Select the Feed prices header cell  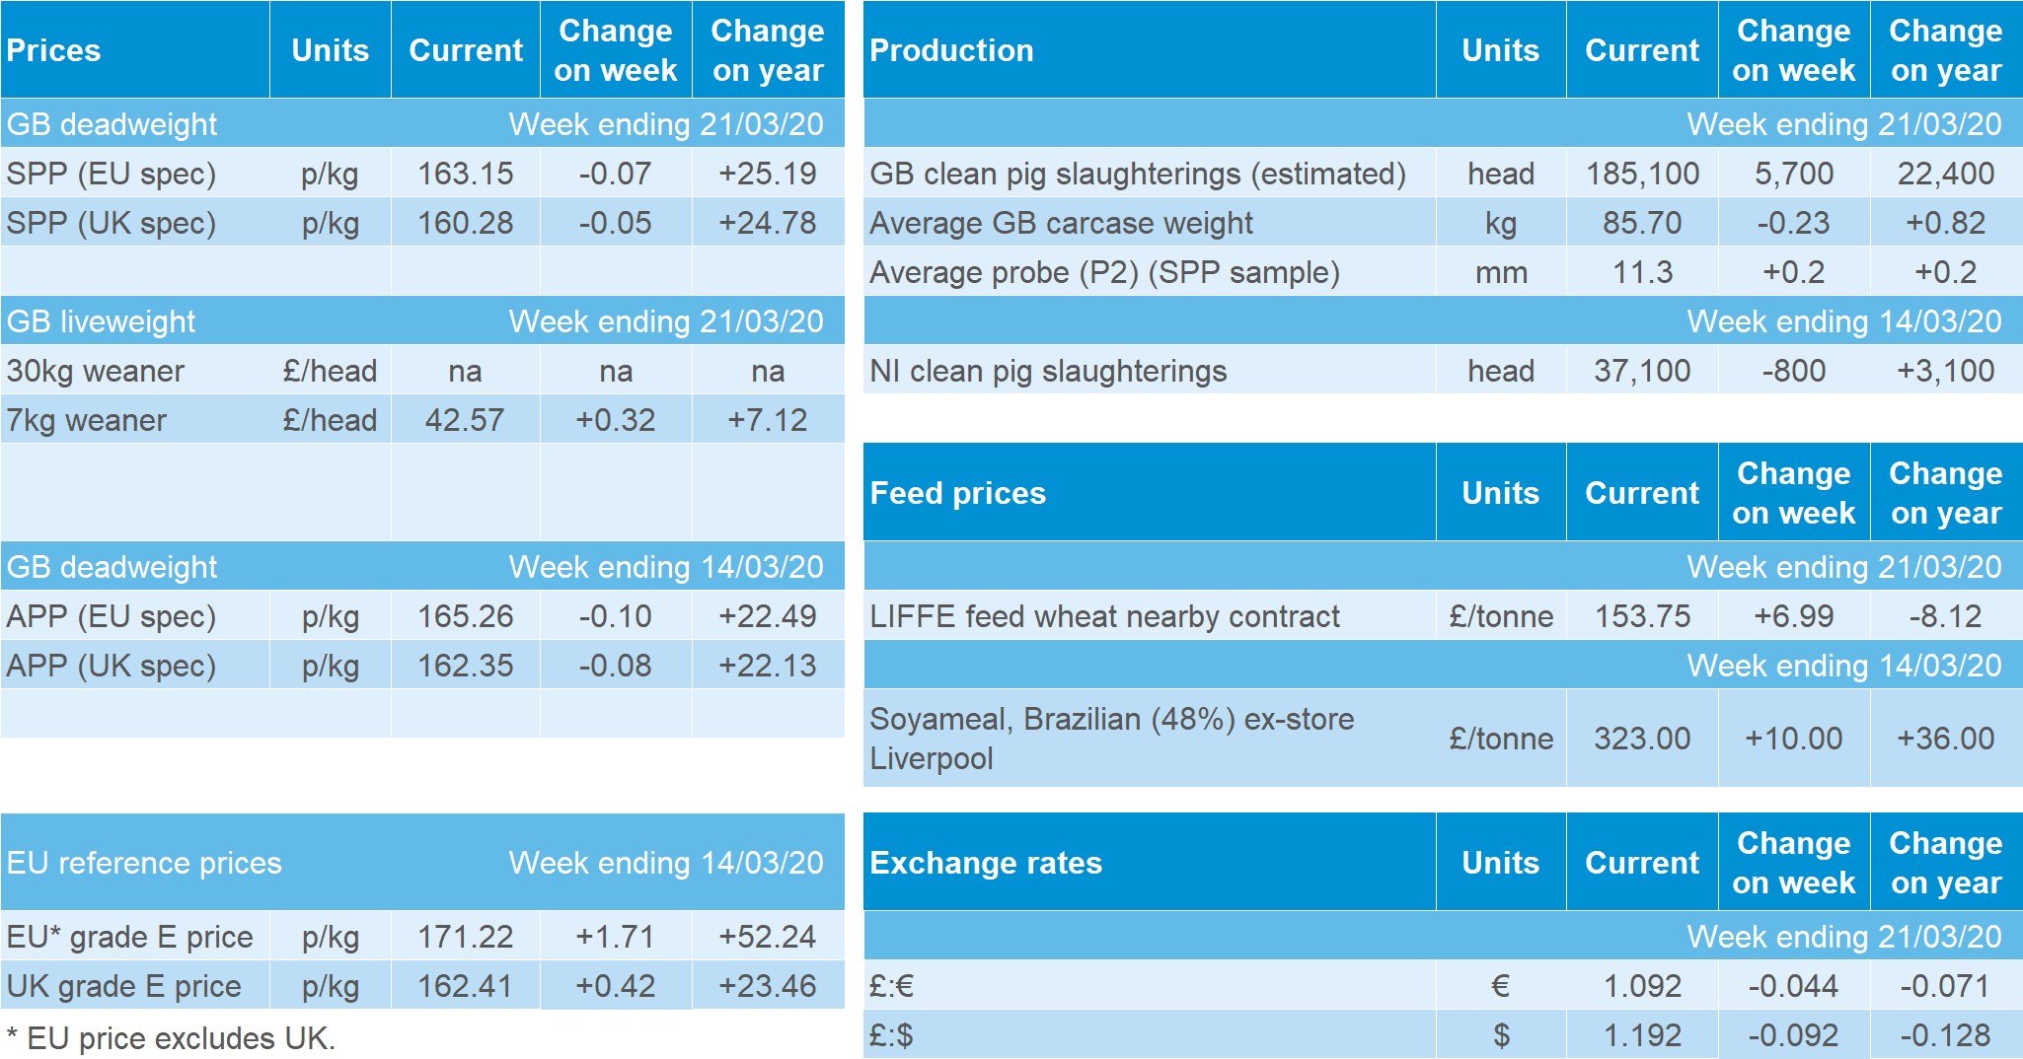pyautogui.click(x=957, y=493)
